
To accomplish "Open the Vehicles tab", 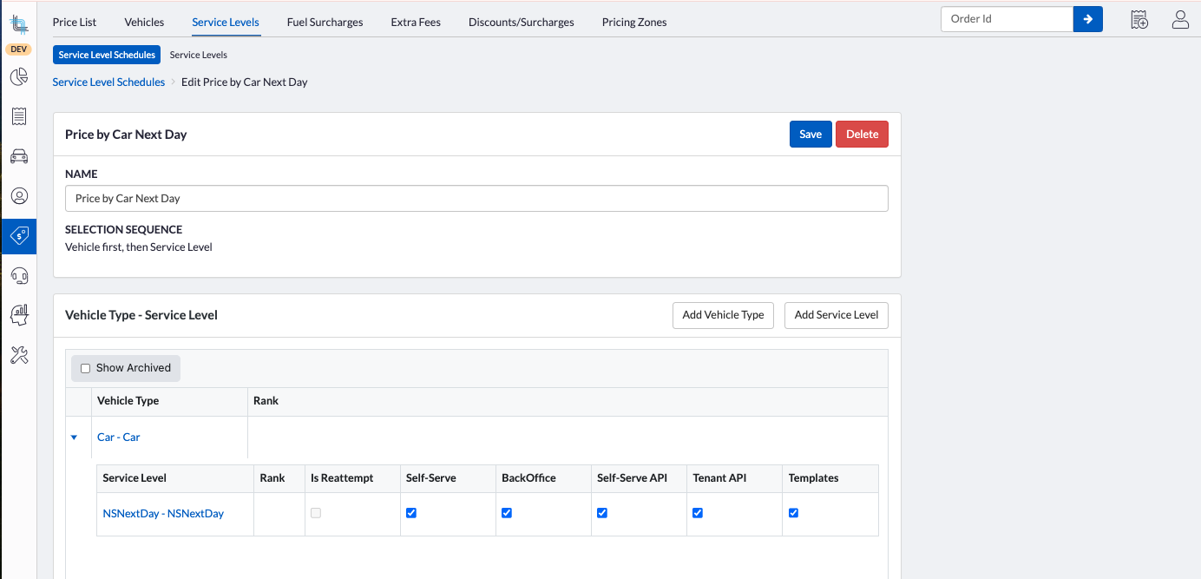I will pyautogui.click(x=144, y=22).
